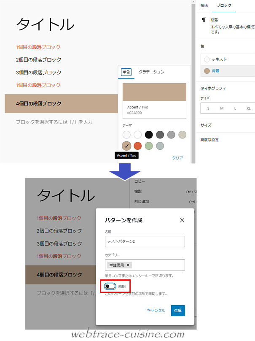Screen dimensions: 255x341
Task: Select font size S
Action: [208, 108]
